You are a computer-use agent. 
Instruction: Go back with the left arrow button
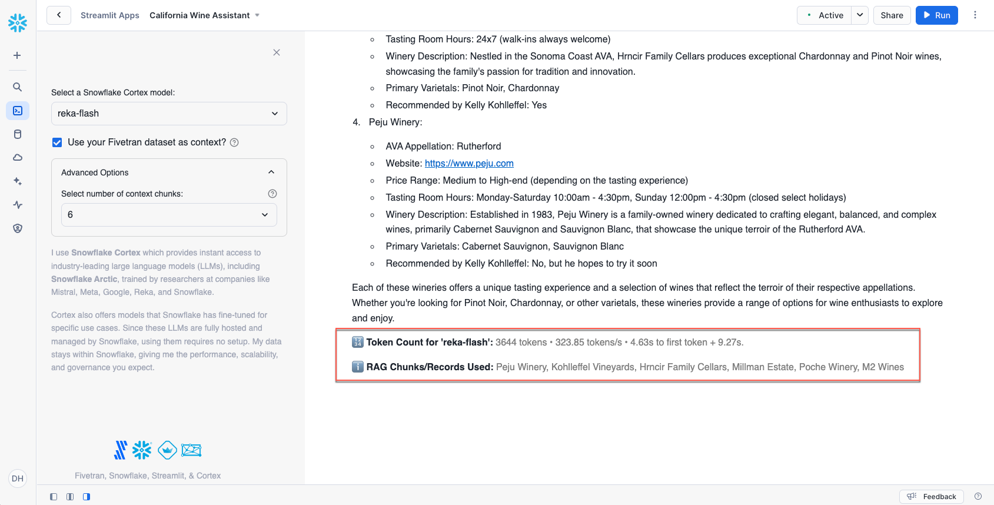[x=59, y=15]
